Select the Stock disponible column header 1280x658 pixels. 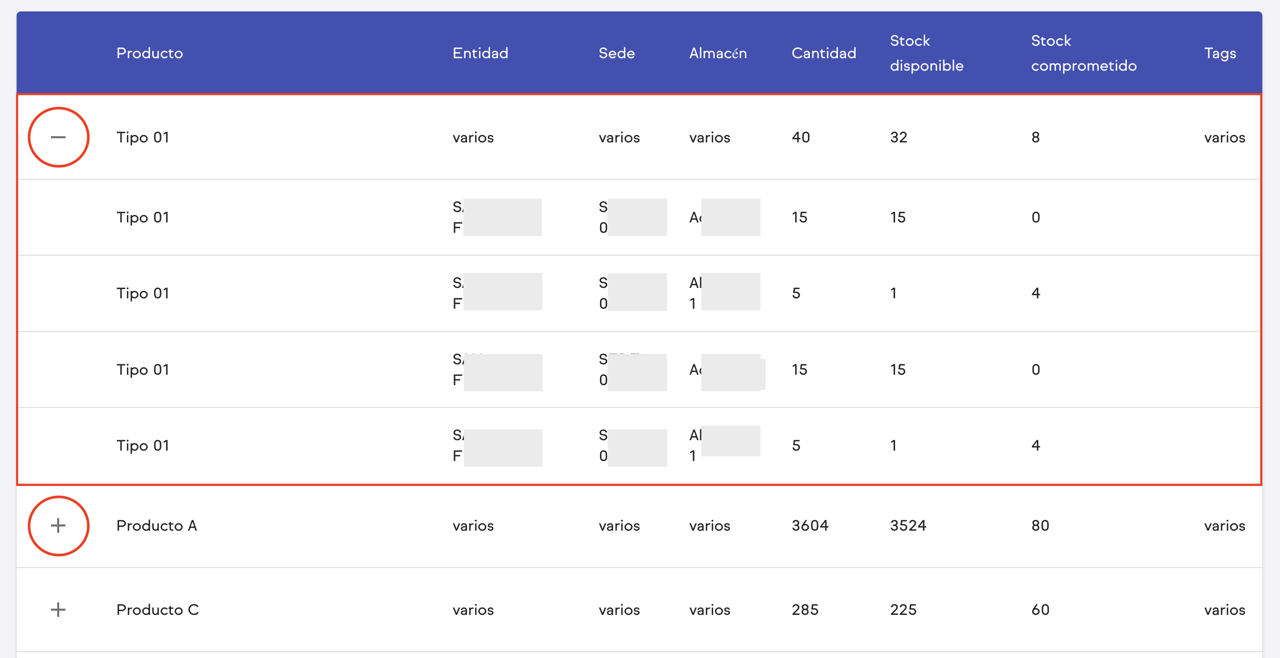coord(927,52)
